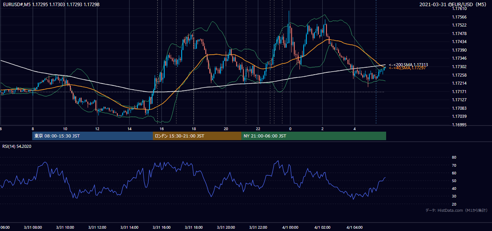Screen dimensions: 492x231
Task: Click price axis value 1.17522
Action: pyautogui.click(x=459, y=25)
